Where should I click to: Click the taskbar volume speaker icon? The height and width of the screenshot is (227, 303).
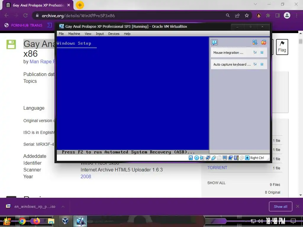pyautogui.click(x=260, y=221)
